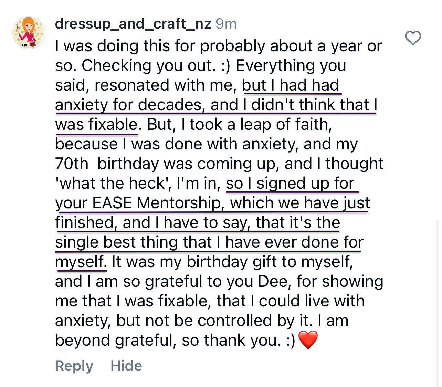
Task: Hide this comment using the Hide button
Action: [x=126, y=366]
